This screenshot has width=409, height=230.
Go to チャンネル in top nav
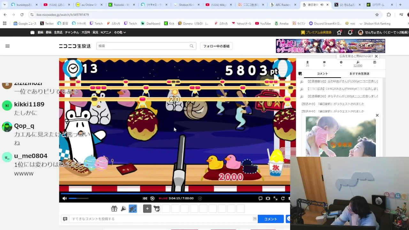click(x=72, y=33)
